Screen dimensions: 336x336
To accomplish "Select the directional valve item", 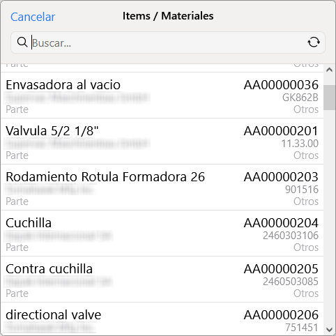I will point(162,319).
